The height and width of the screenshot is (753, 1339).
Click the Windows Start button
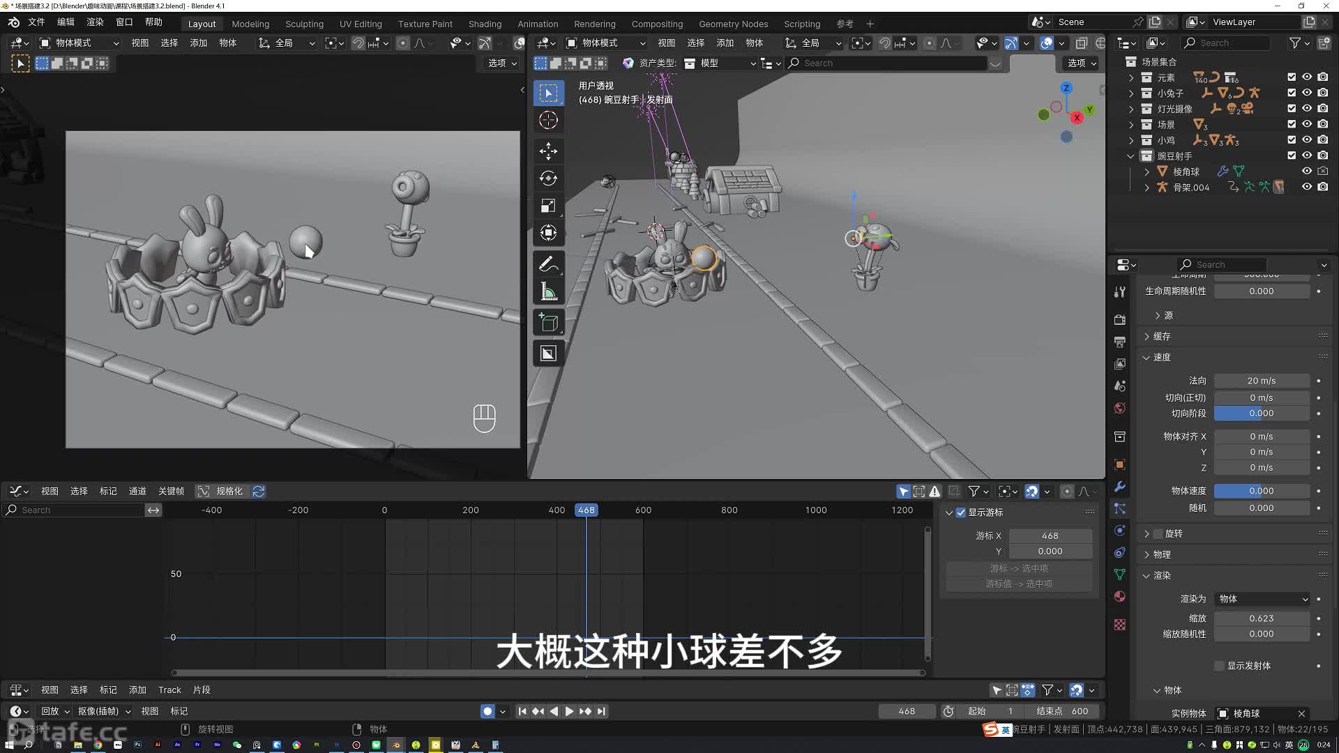pos(9,745)
